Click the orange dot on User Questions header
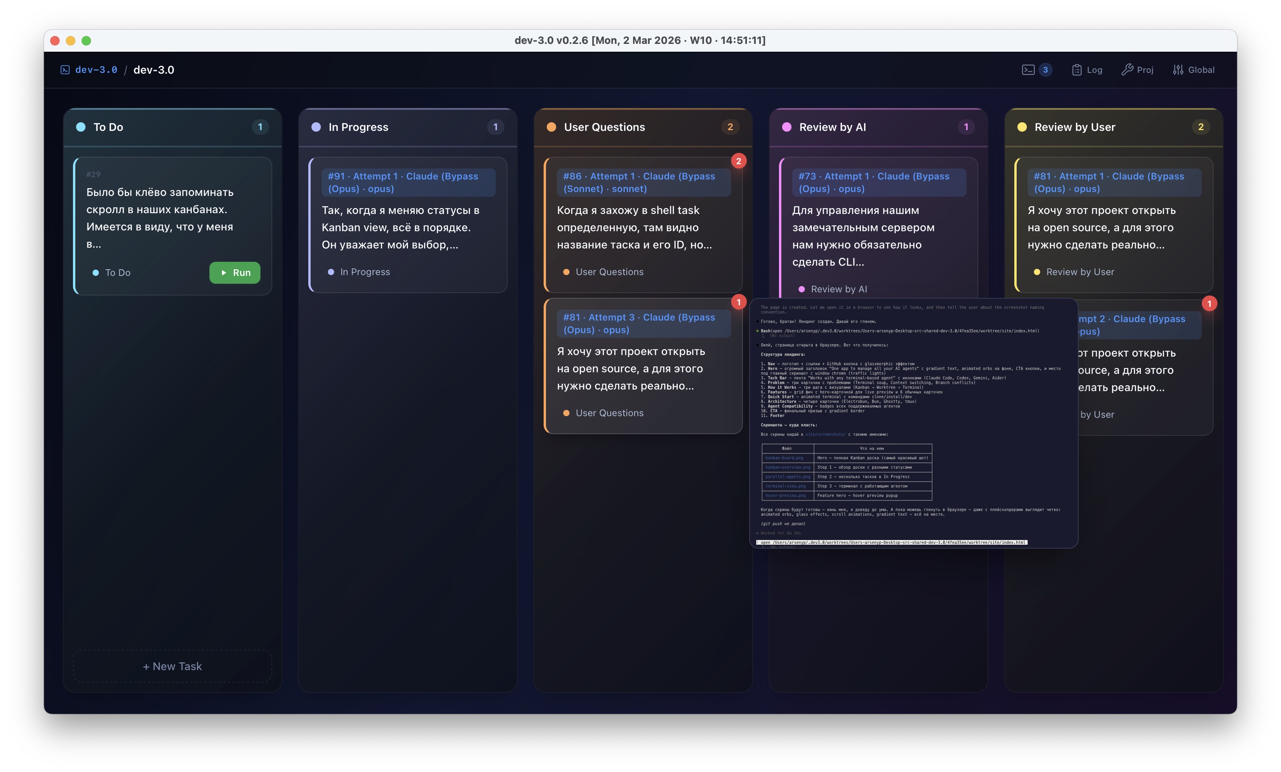Viewport: 1281px width, 772px height. coord(551,126)
